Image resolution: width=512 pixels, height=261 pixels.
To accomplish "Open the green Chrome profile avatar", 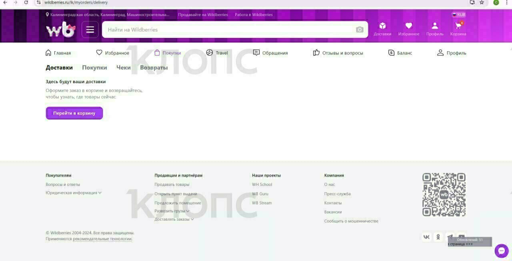I will tap(496, 2).
